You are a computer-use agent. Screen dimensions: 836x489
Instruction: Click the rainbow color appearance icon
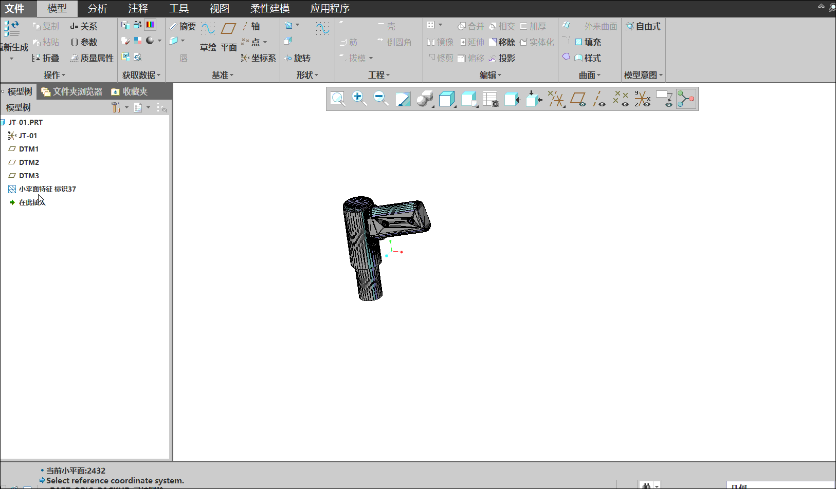pos(150,25)
